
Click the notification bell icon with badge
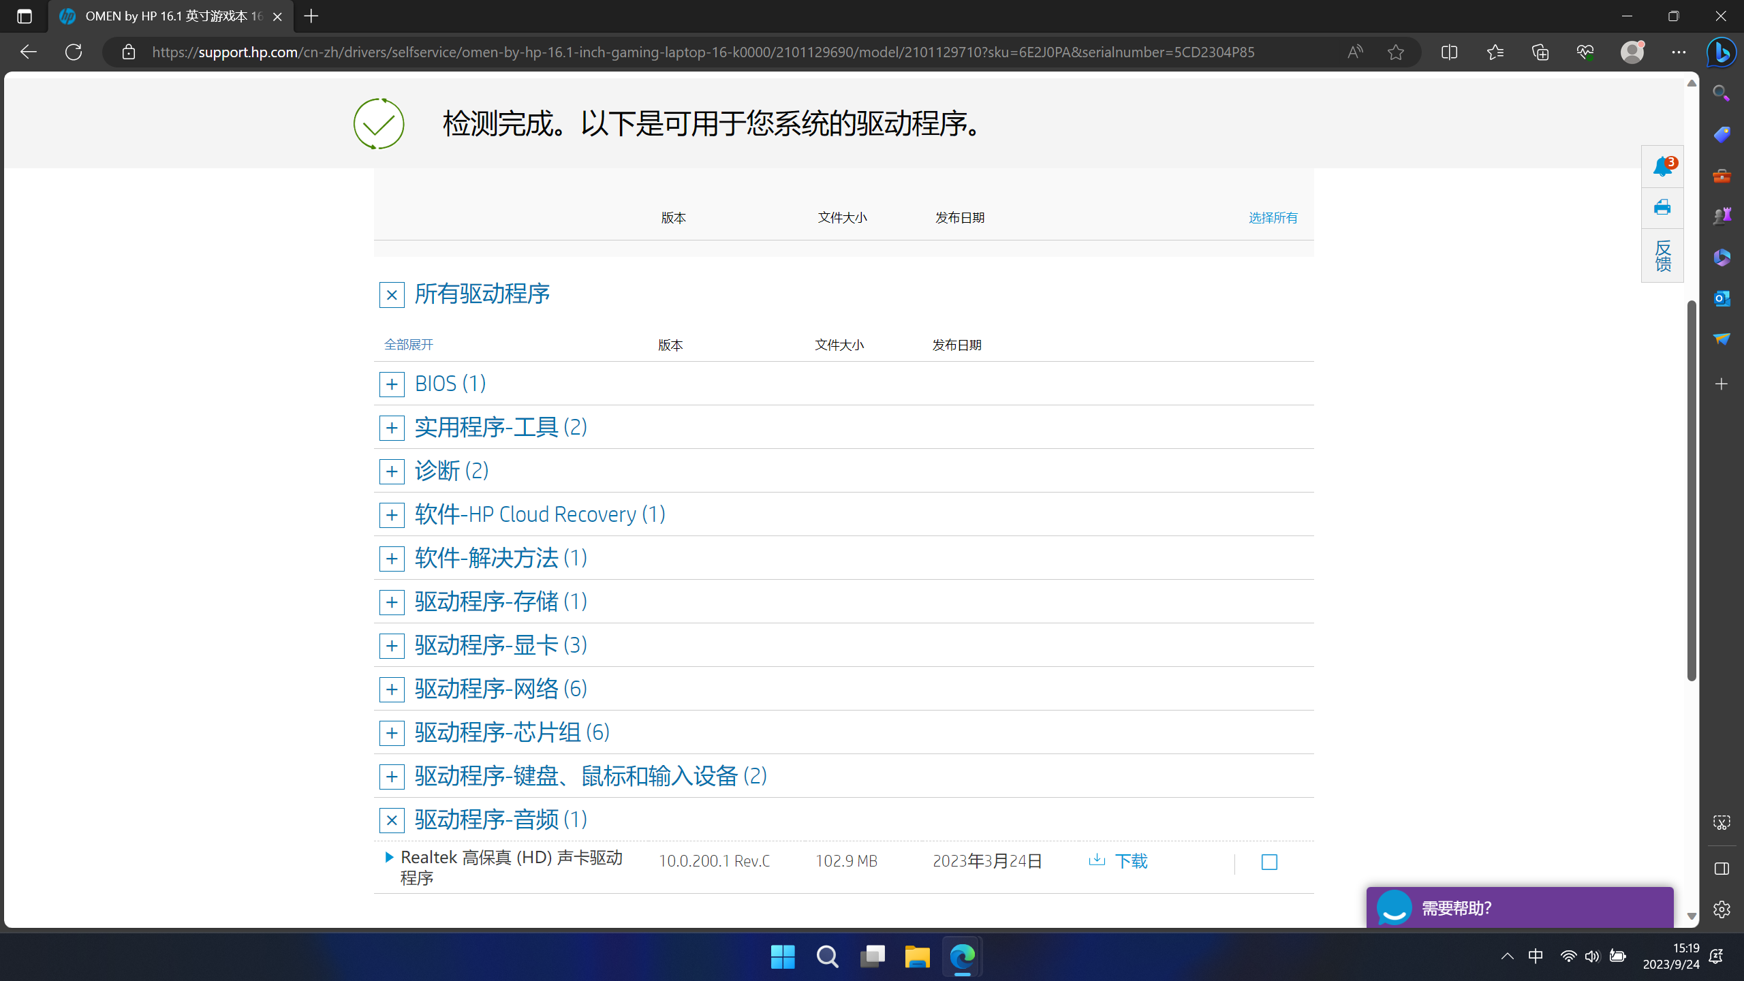pos(1662,166)
